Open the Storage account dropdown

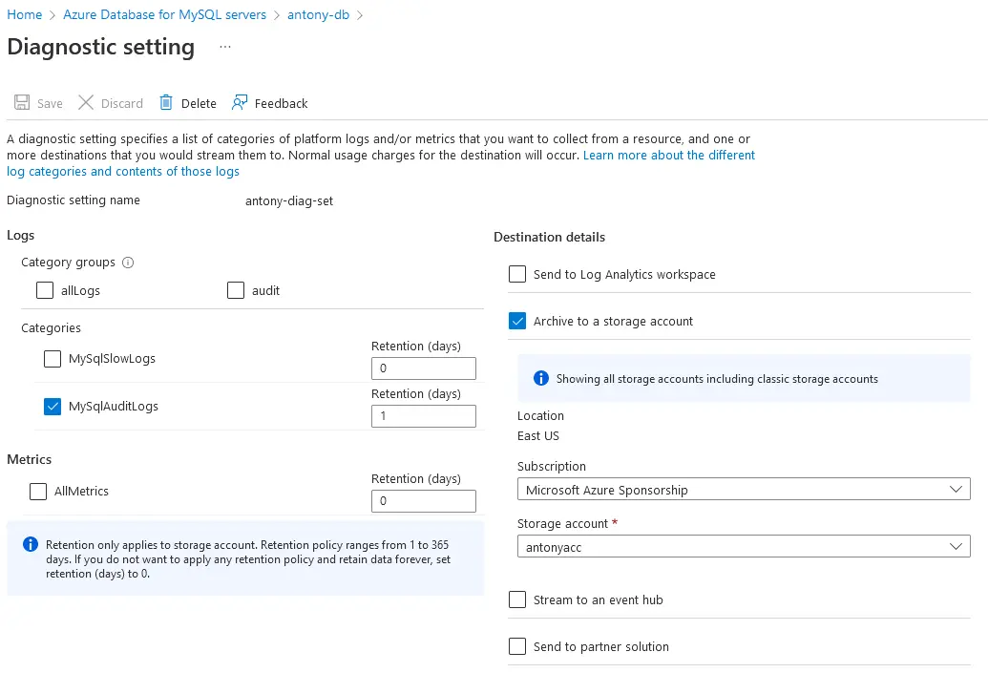(743, 547)
